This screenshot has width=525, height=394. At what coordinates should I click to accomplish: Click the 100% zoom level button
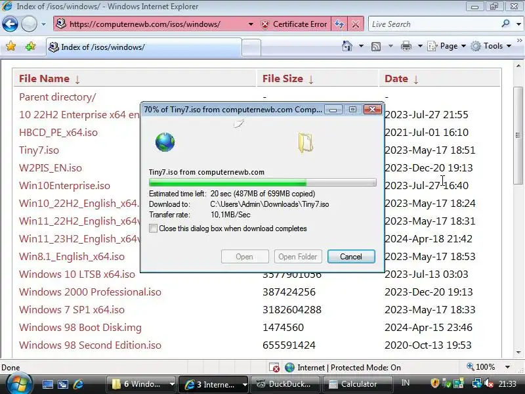tap(481, 367)
